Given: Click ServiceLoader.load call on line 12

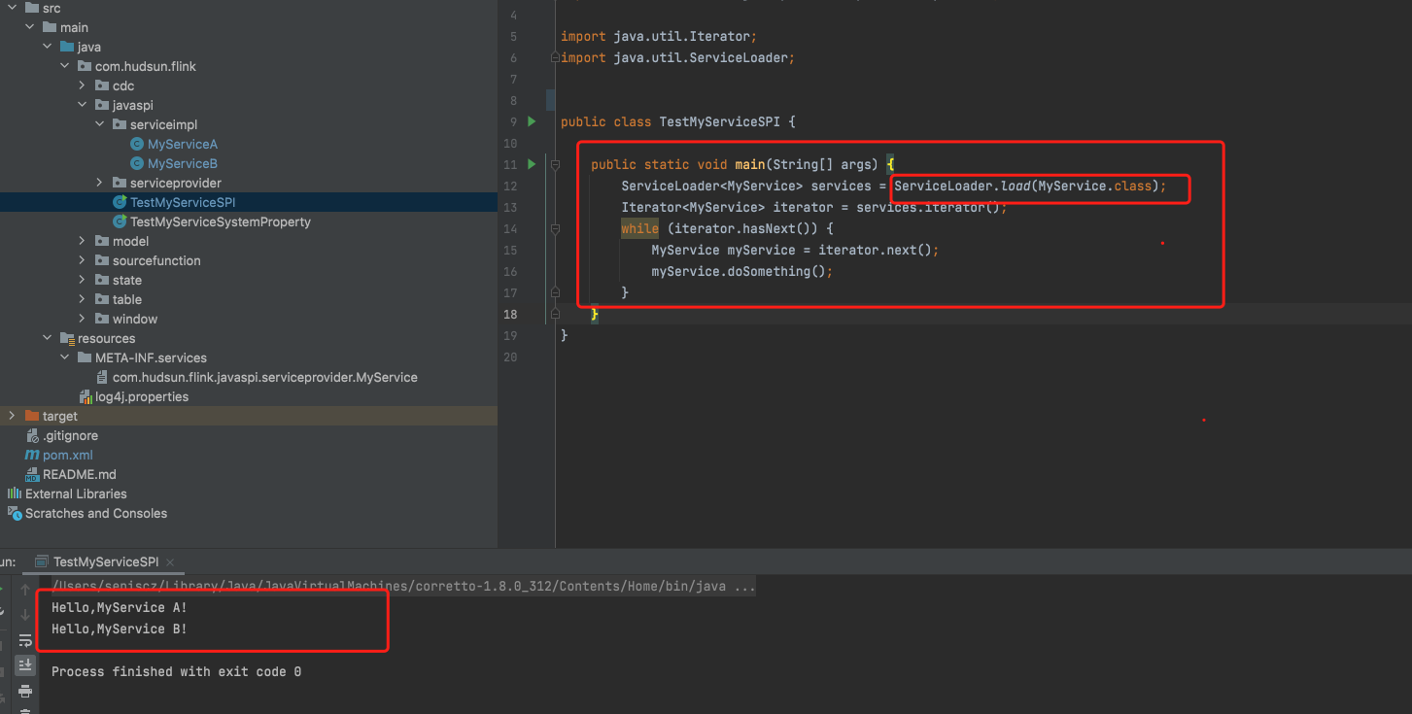Looking at the screenshot, I should coord(1029,186).
